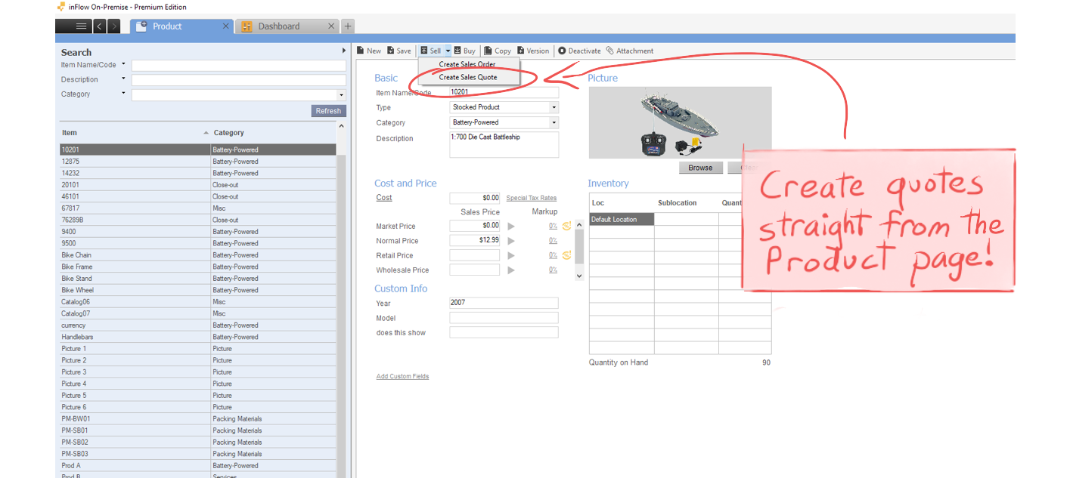
Task: Click New in the product toolbar
Action: coord(369,51)
